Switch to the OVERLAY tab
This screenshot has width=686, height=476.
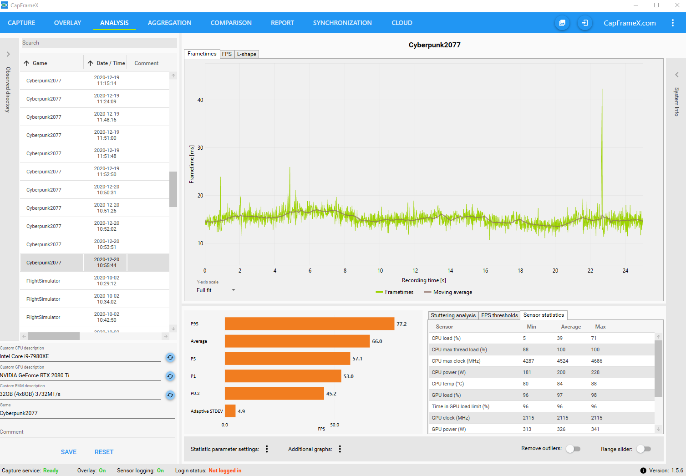click(x=67, y=23)
